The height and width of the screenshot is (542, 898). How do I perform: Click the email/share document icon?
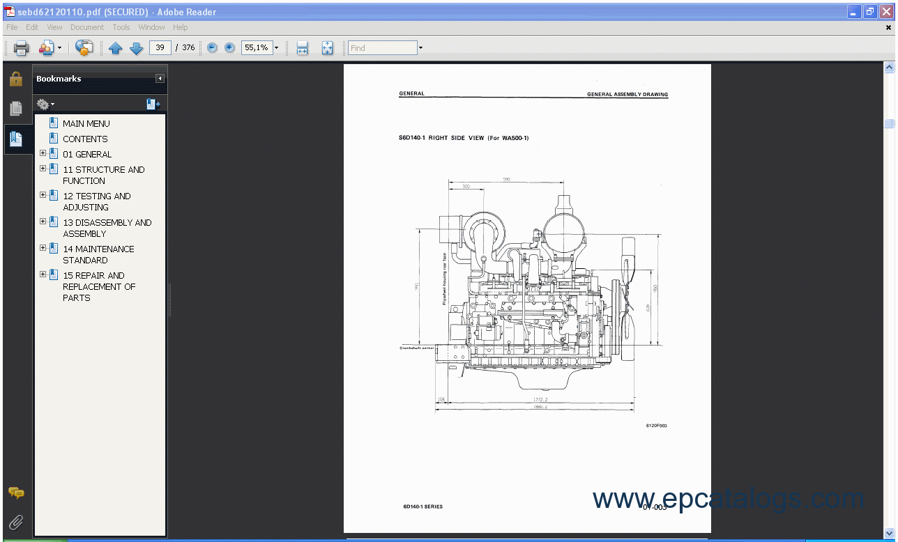tap(46, 48)
